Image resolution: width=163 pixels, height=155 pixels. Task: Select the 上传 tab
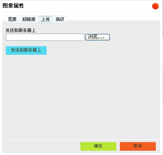tap(46, 19)
